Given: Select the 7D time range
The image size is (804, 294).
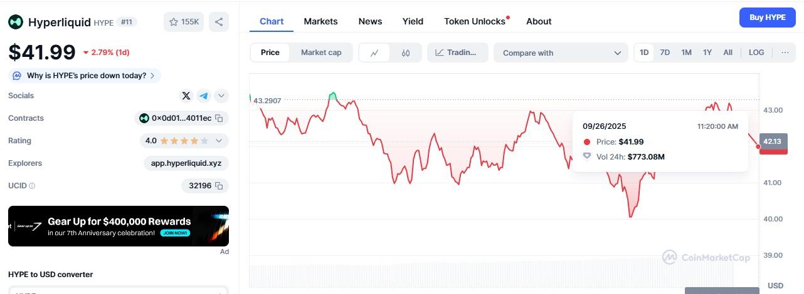Looking at the screenshot, I should click(x=665, y=53).
